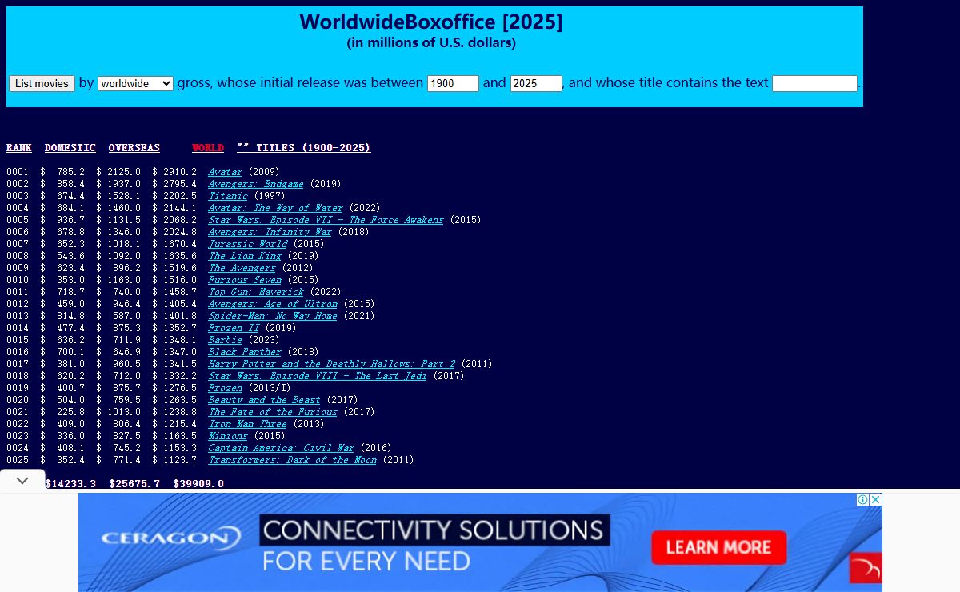Click Titanic overseas value 1528.1
This screenshot has width=960, height=592.
click(x=124, y=196)
